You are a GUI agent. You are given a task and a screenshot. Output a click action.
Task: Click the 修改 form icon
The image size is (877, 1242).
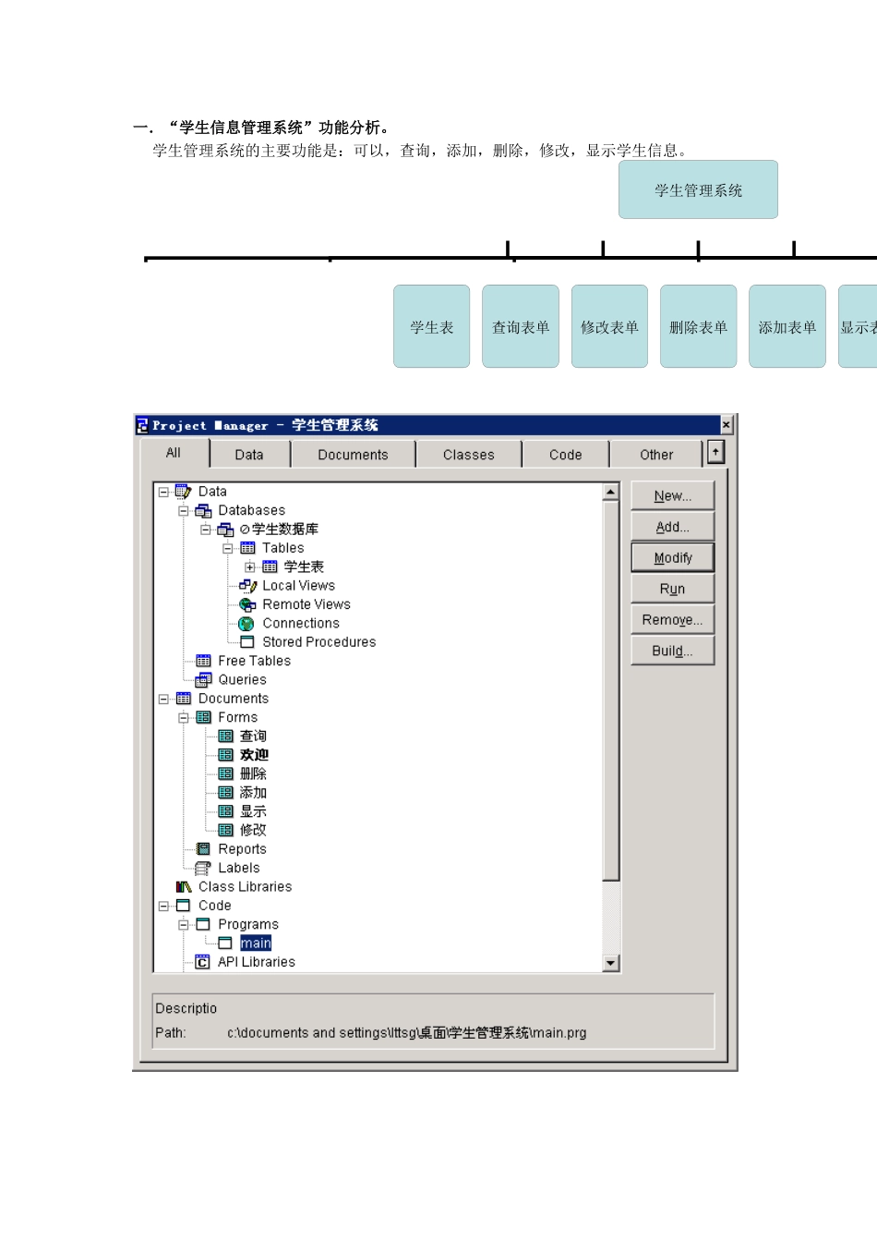click(x=225, y=831)
